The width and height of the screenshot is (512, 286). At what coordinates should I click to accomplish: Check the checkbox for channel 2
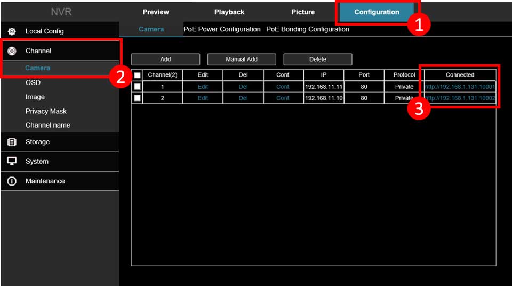point(138,98)
